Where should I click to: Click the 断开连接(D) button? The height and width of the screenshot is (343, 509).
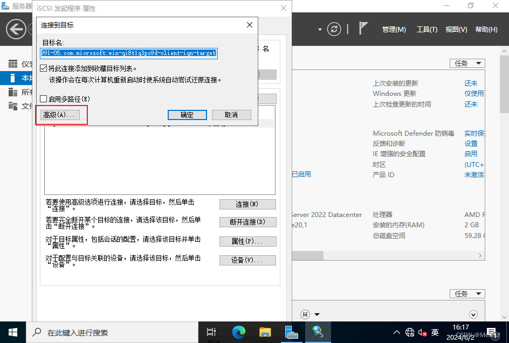[247, 222]
